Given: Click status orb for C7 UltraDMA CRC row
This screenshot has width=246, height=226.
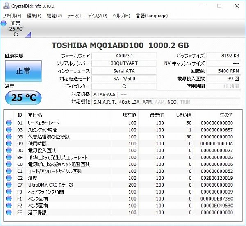Looking at the screenshot, I should (x=9, y=185).
